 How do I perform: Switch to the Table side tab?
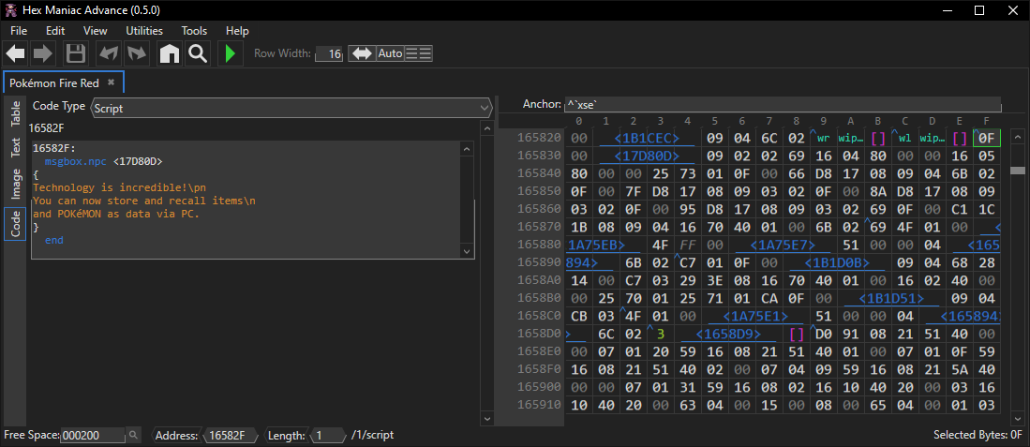tap(16, 114)
